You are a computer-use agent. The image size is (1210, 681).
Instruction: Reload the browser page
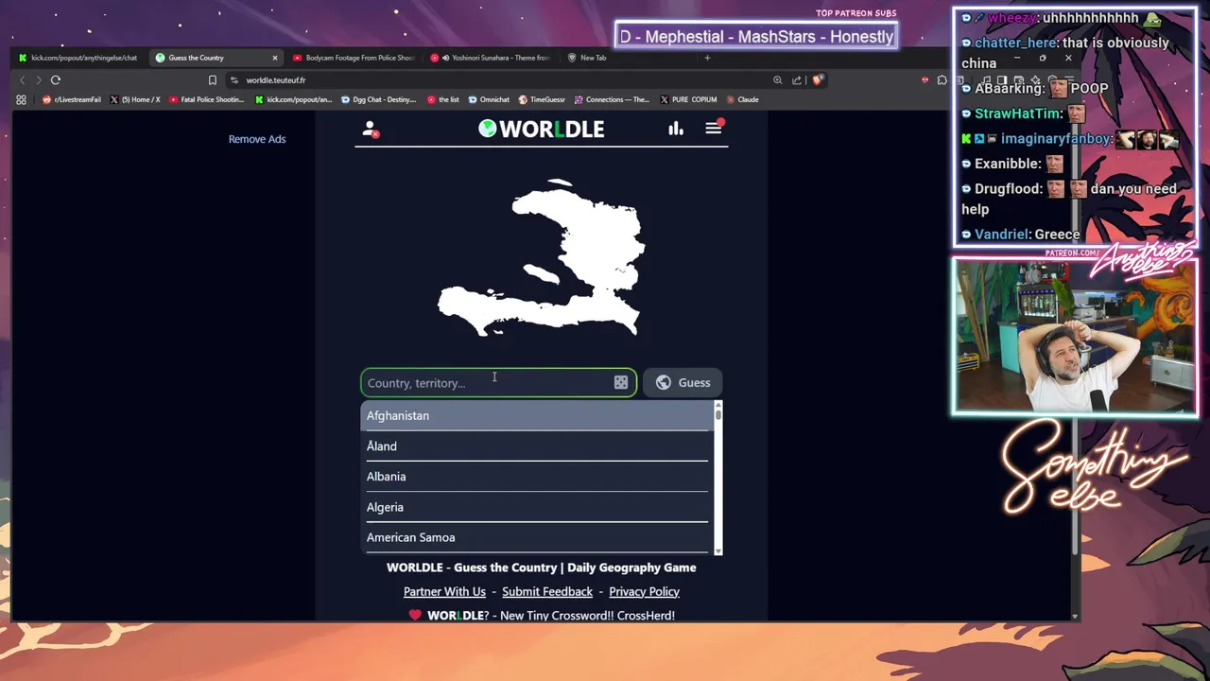click(x=56, y=80)
